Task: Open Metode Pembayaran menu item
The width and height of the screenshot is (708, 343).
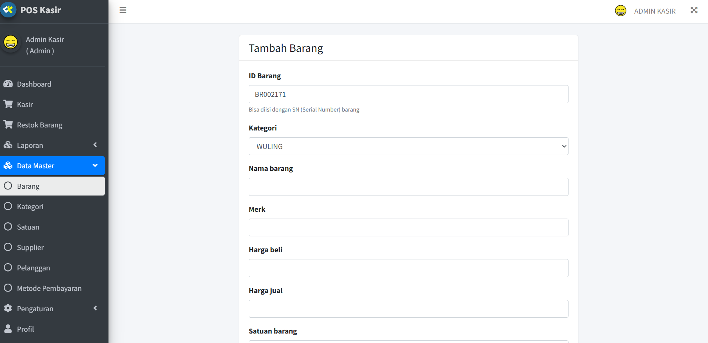Action: point(52,288)
